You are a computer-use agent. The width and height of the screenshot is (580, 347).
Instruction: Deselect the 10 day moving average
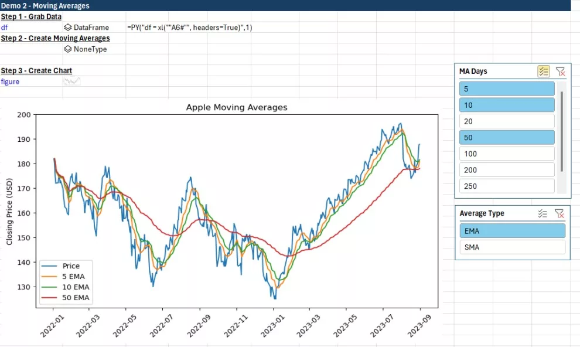[x=507, y=105]
